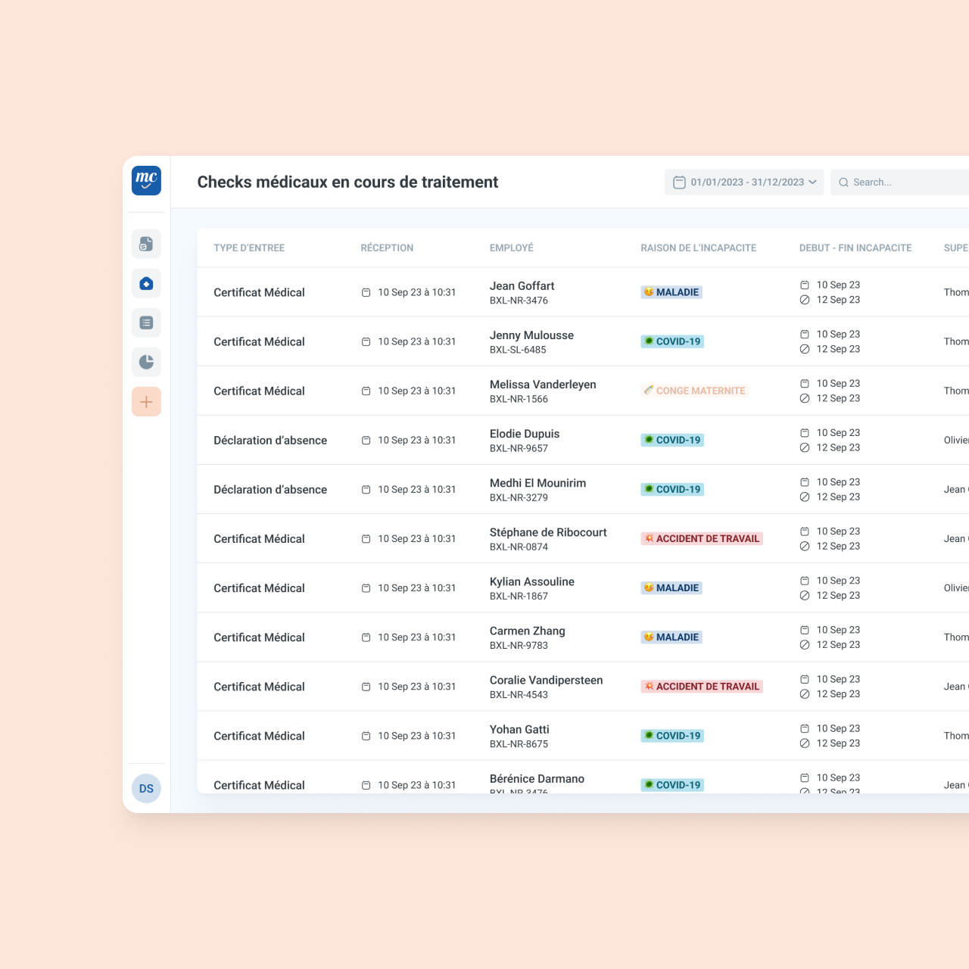Sort by DEBUT - FIN INCAPACITE header

855,248
